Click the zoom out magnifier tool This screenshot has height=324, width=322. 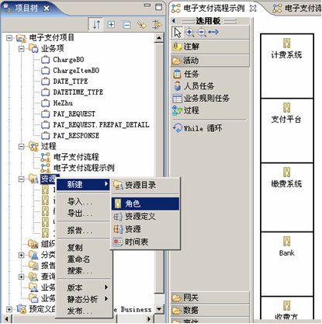(202, 33)
